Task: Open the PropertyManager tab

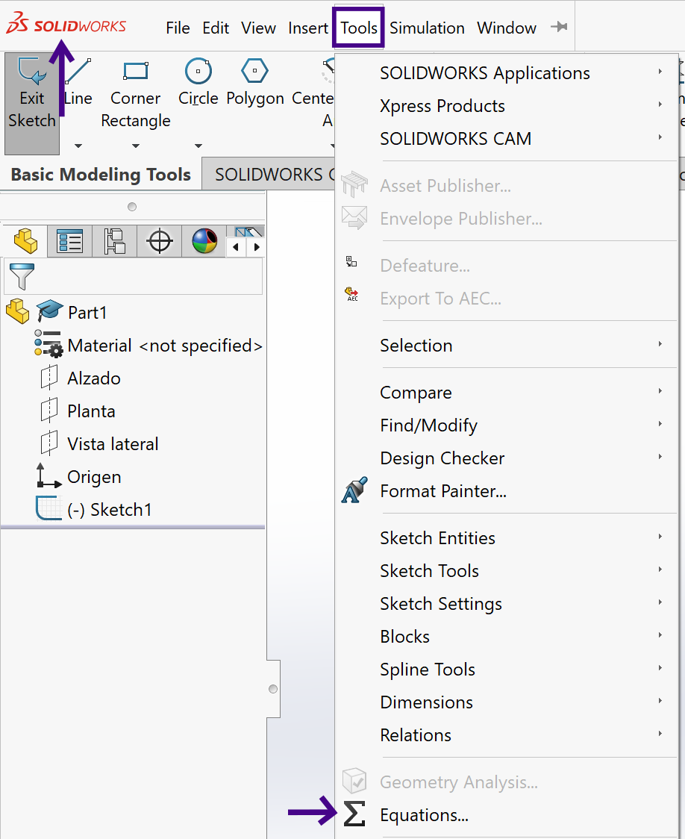Action: 69,241
